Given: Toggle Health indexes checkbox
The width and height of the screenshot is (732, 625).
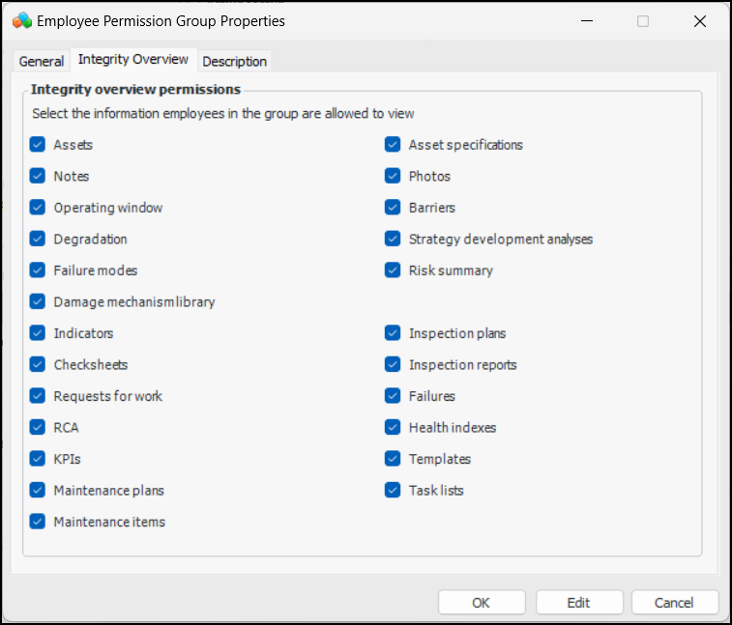Looking at the screenshot, I should point(393,427).
